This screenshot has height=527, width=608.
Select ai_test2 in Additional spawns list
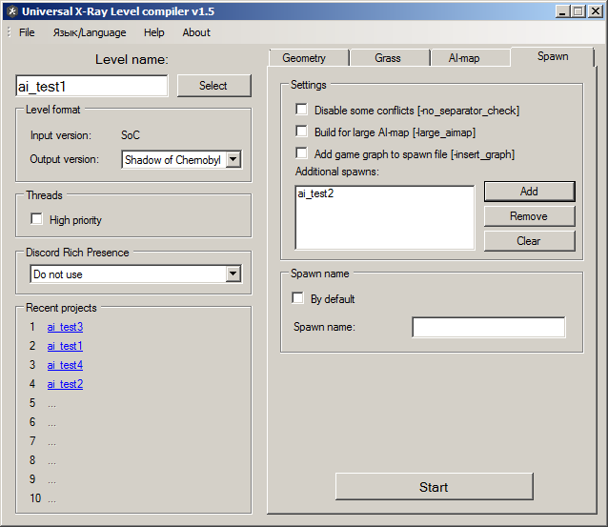(x=315, y=194)
